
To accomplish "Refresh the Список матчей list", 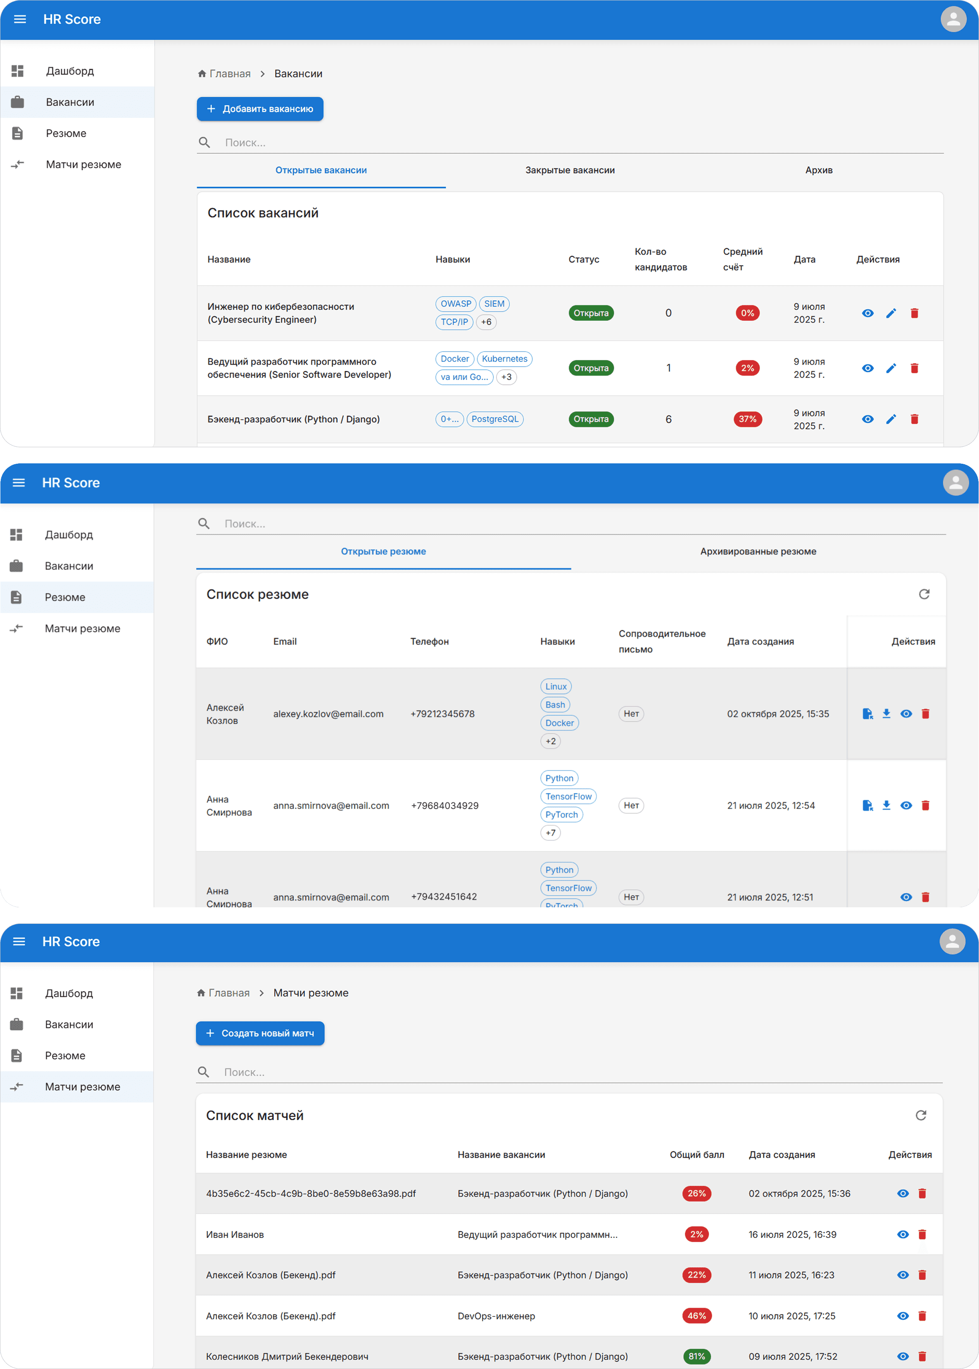I will click(x=920, y=1115).
